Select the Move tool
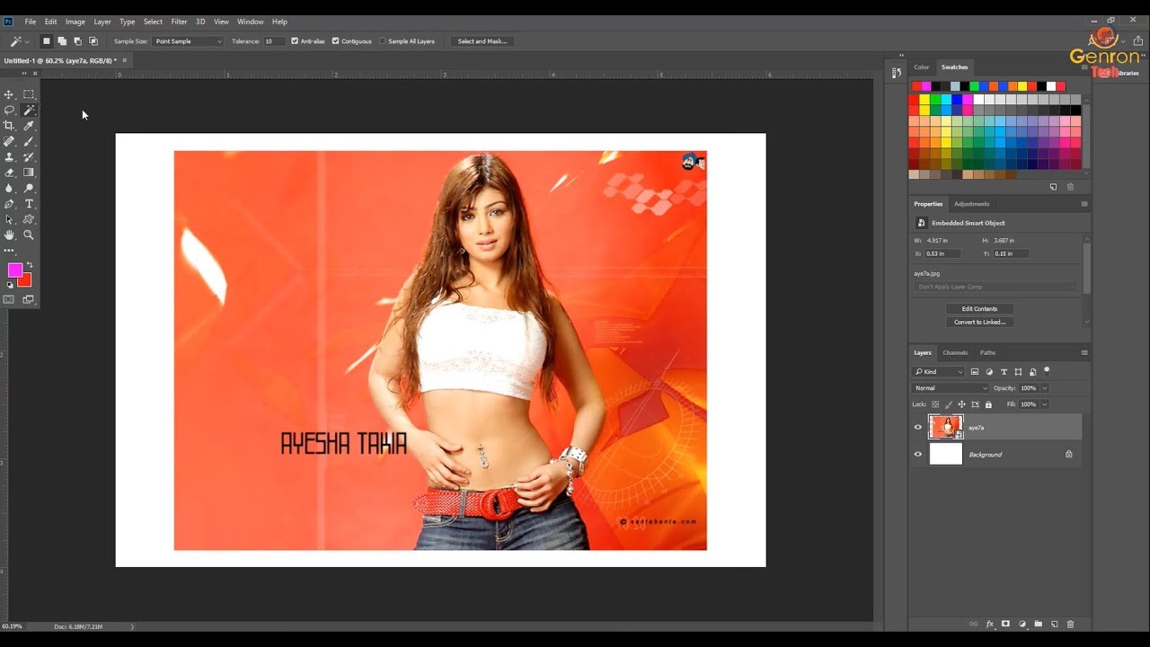 pos(9,94)
